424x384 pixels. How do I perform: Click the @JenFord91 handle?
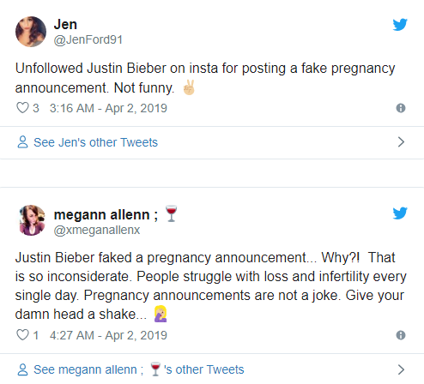[88, 40]
